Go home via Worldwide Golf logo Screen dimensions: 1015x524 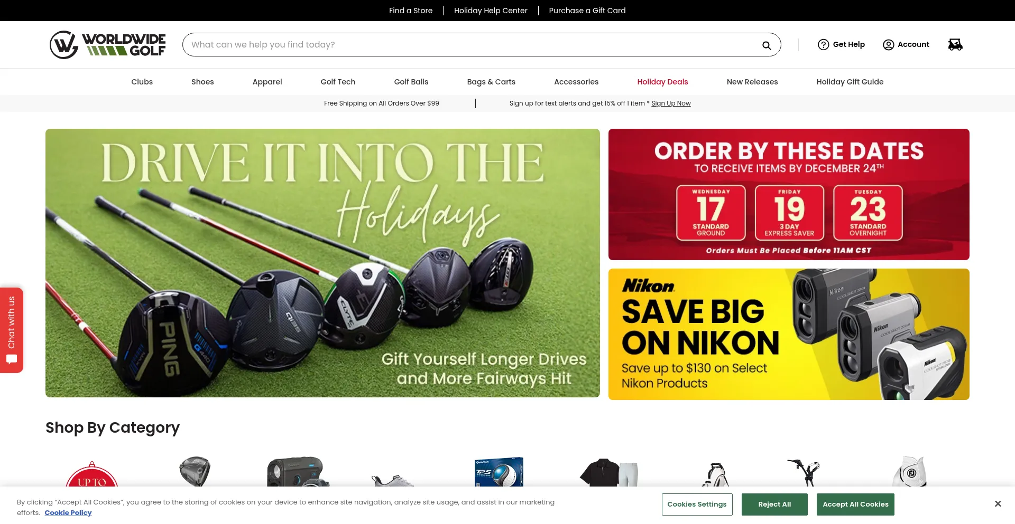(107, 45)
